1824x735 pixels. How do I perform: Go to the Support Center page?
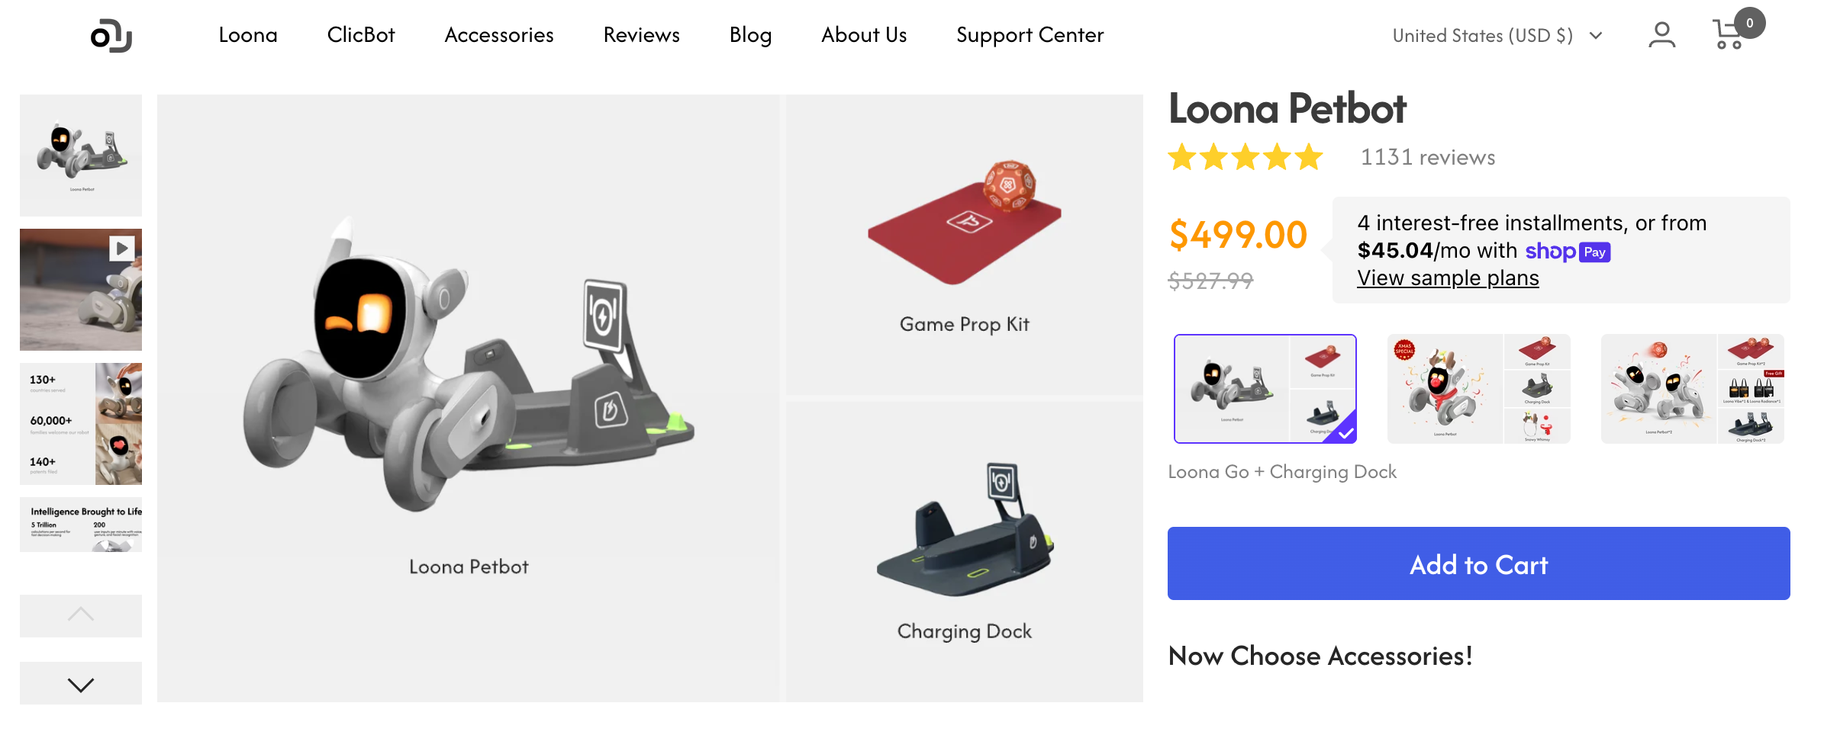(1030, 35)
